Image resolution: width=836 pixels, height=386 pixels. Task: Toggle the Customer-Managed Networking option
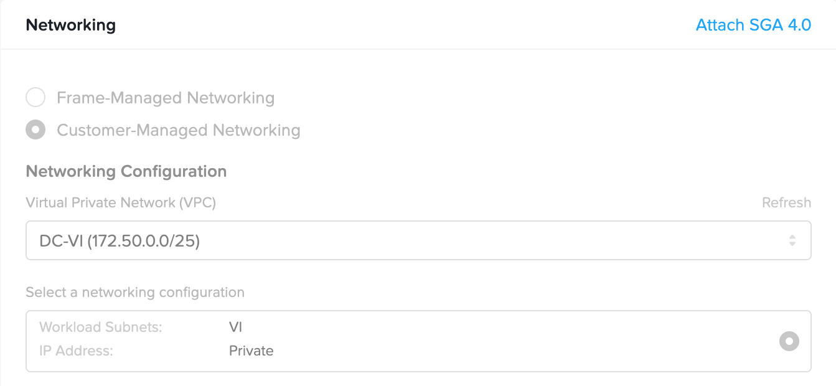(35, 129)
